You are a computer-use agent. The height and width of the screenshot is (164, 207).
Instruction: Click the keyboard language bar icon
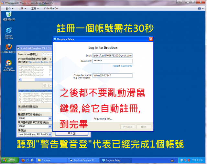coord(172,160)
